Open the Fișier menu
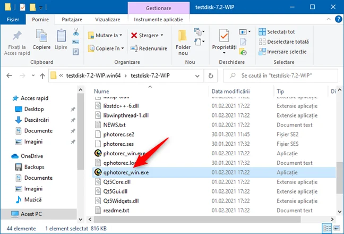Screen dimensions: 344x234 tap(13, 20)
